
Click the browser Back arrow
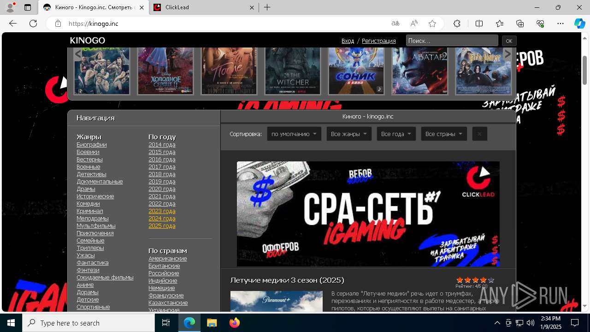13,24
